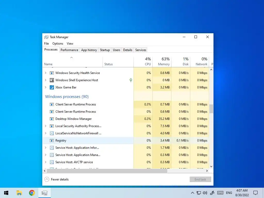Viewport: 264px width, 198px height.
Task: Open the notification action center
Action: point(255,193)
